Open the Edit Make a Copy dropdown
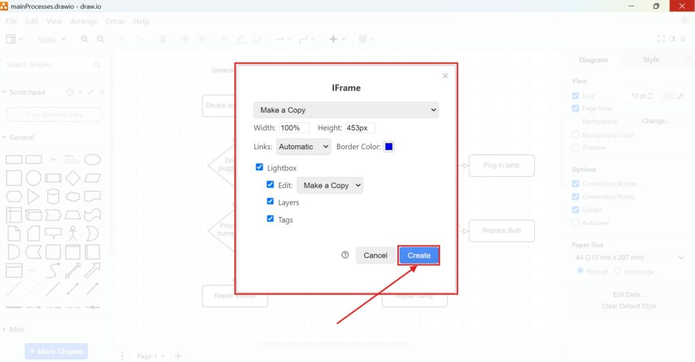Screen dimensions: 695x362 (330, 186)
